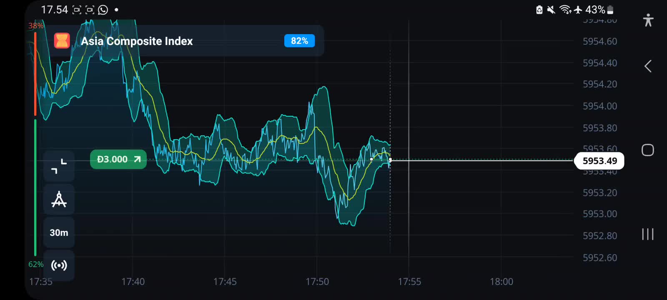Tap the 17:55 time axis label

409,282
